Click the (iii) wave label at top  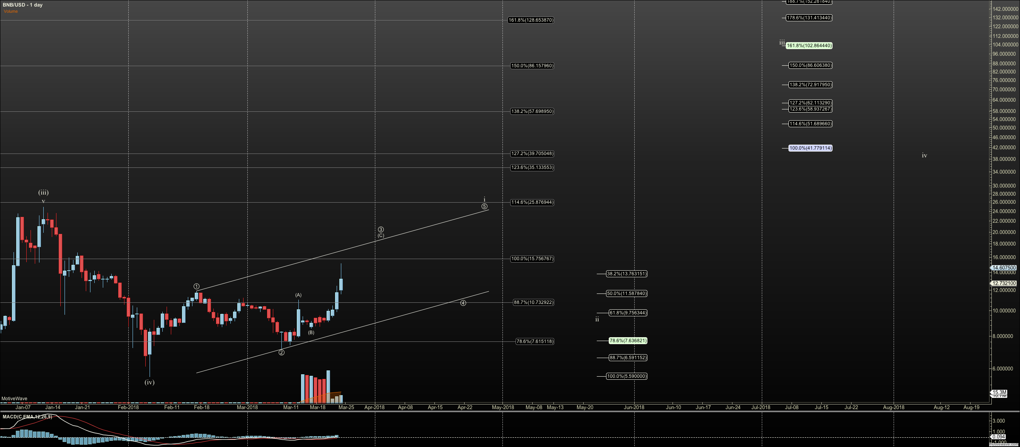pyautogui.click(x=43, y=192)
